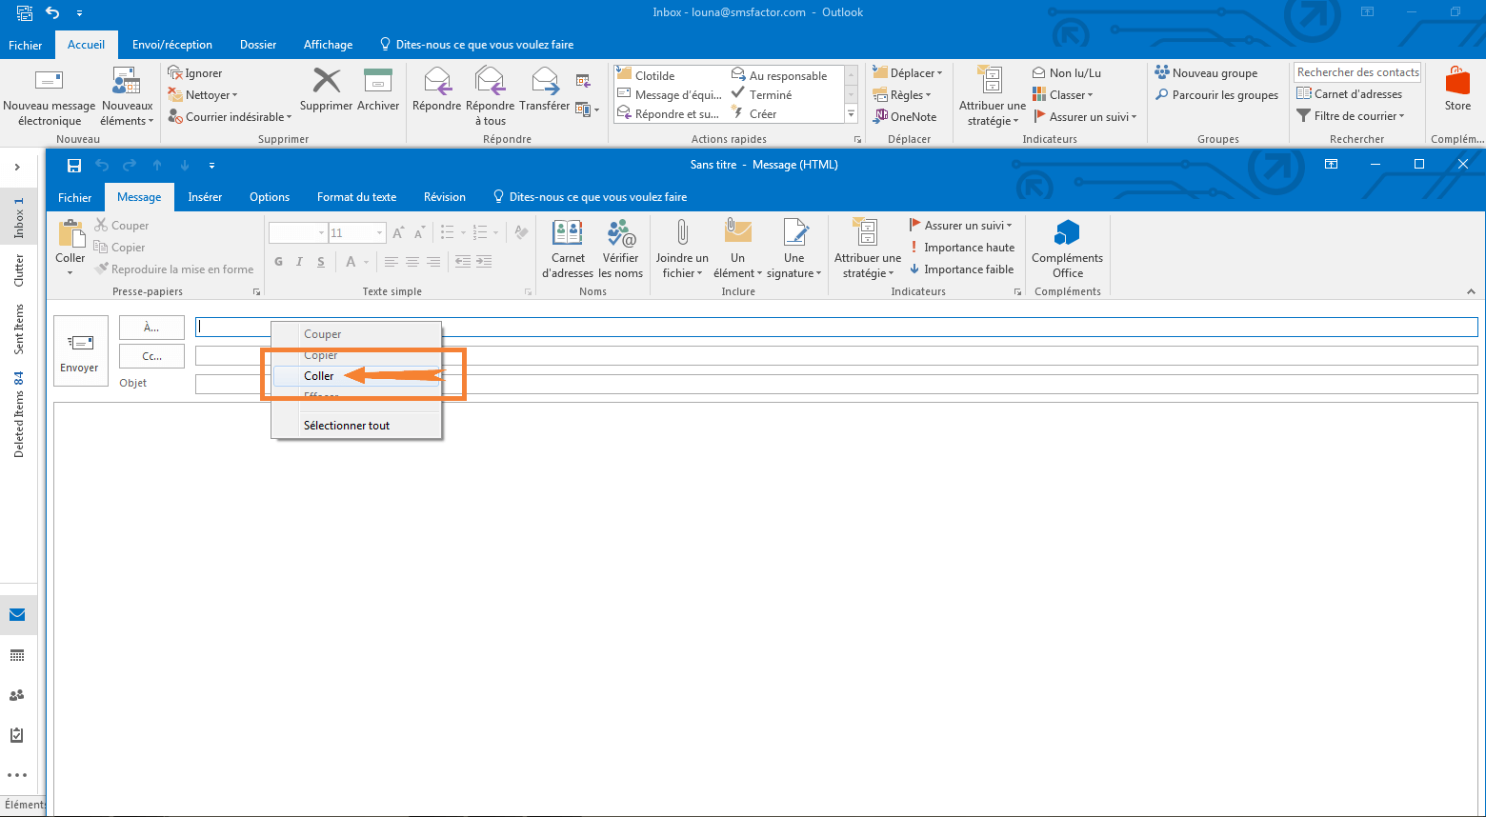Collapse the message ribbon chevron
Image resolution: width=1486 pixels, height=817 pixels.
(x=1471, y=291)
